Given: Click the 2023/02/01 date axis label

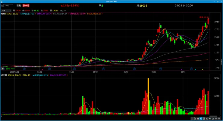Looking at the screenshot, I should (14, 72).
